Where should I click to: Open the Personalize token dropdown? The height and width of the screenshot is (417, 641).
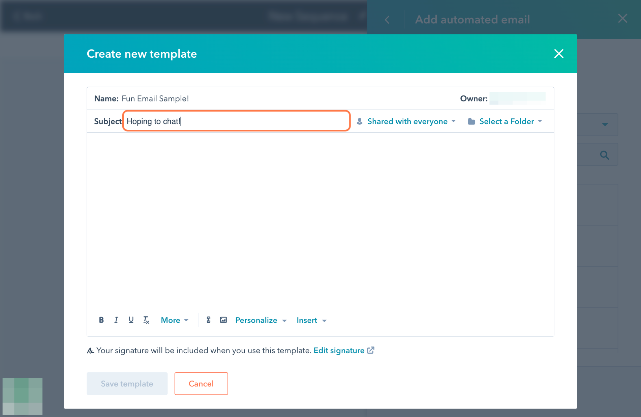261,320
